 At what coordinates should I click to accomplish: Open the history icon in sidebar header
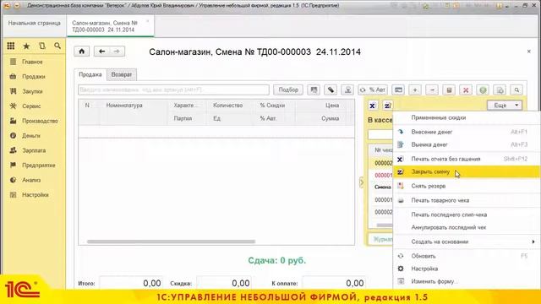[x=42, y=46]
